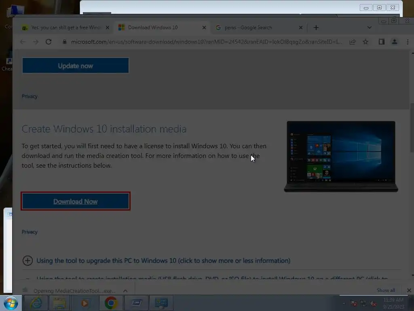Reload the Microsoft download page
This screenshot has height=311, width=414.
[49, 42]
